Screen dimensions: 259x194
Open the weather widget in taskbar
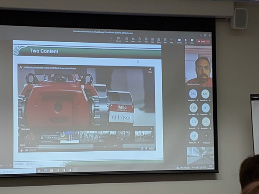[x=183, y=168]
